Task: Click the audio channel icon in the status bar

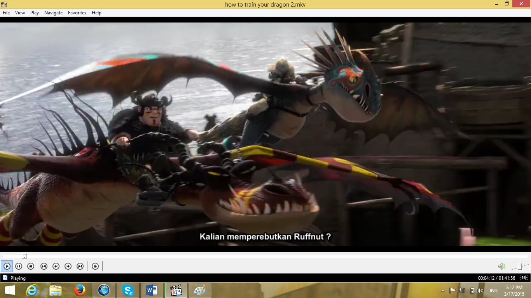Action: click(x=524, y=278)
